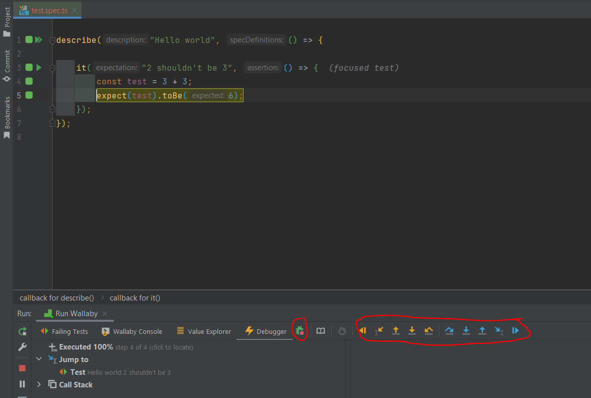Expand the Call Stack node

point(39,384)
